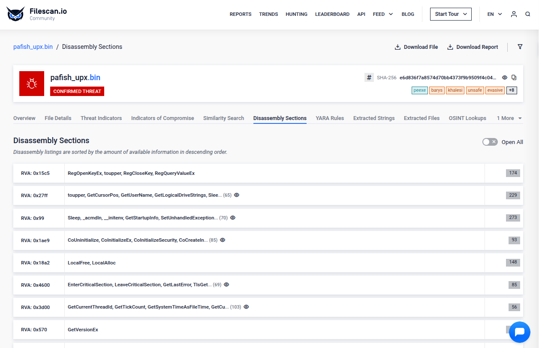
Task: Open the chat support bubble
Action: pyautogui.click(x=520, y=332)
